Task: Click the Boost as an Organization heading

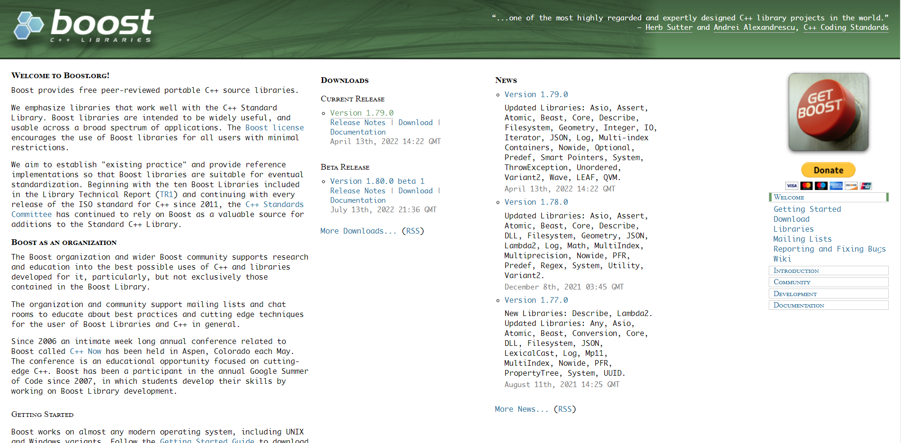Action: 64,242
